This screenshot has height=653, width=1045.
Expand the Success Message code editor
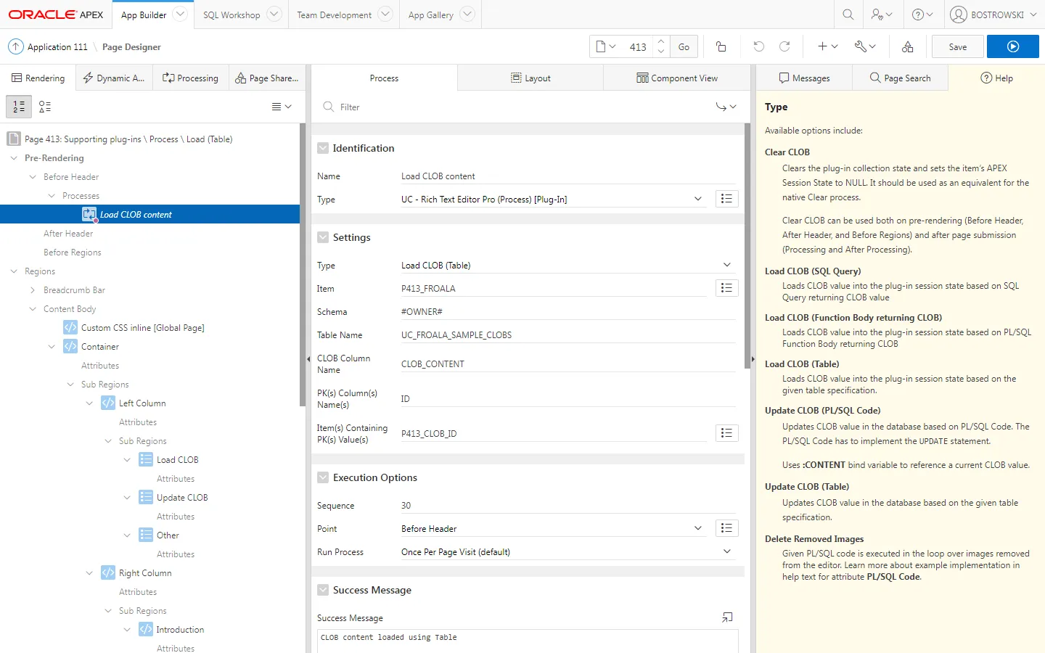click(x=727, y=617)
